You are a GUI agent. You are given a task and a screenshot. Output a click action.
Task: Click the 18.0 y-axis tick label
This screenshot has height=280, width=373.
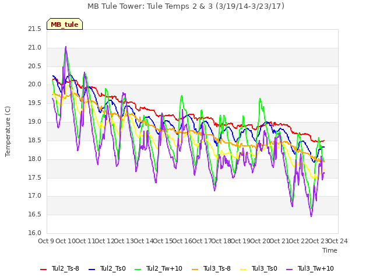35,159
